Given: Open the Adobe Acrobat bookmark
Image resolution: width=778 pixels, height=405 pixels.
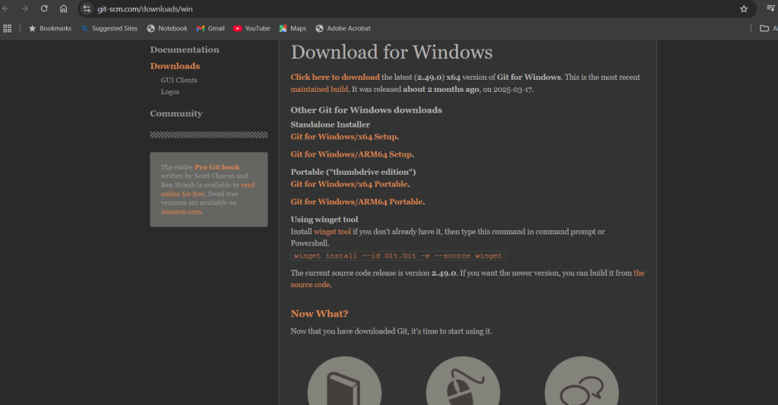Looking at the screenshot, I should [x=343, y=28].
